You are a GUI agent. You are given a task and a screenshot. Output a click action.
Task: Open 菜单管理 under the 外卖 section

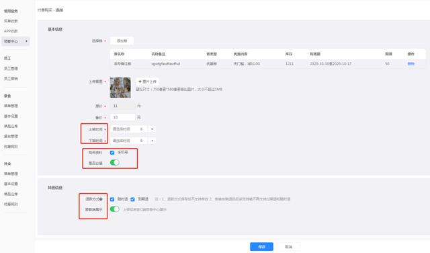coord(11,174)
